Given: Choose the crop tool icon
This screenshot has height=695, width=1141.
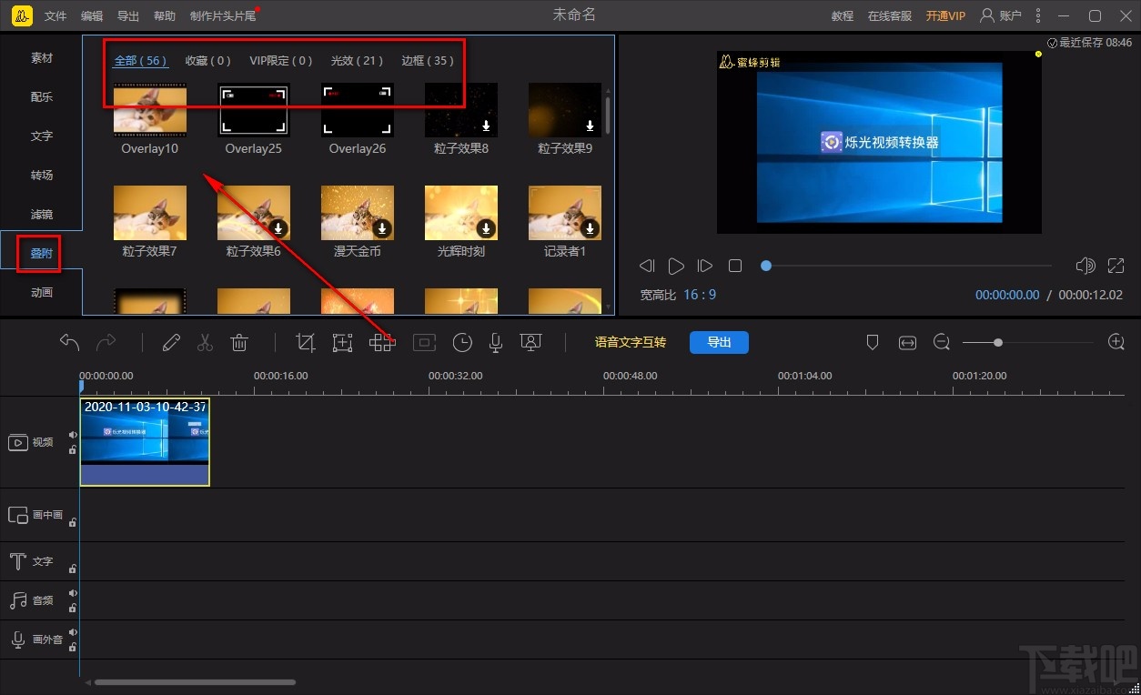Looking at the screenshot, I should pos(306,342).
